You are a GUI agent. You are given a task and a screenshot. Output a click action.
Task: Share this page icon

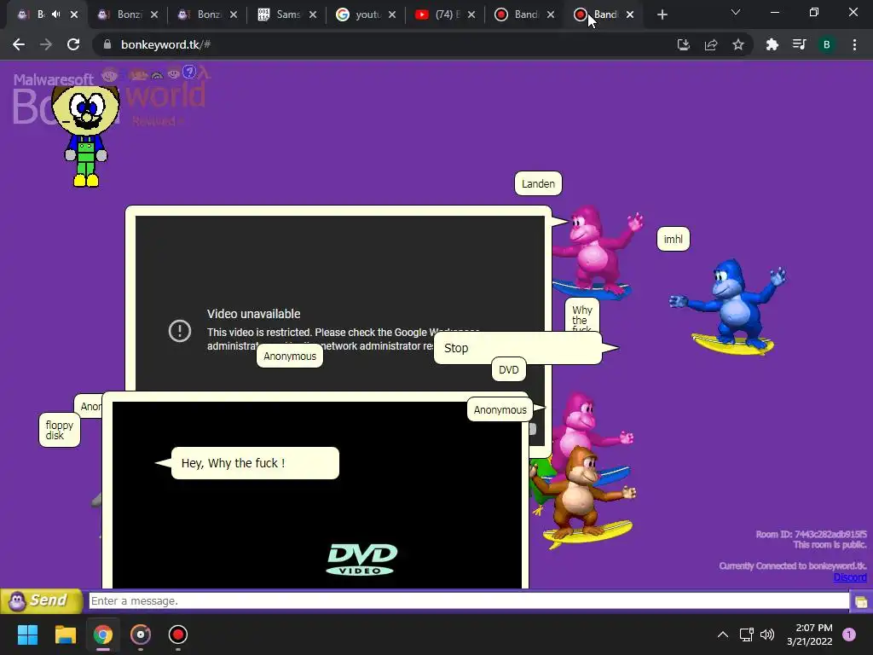pos(711,44)
